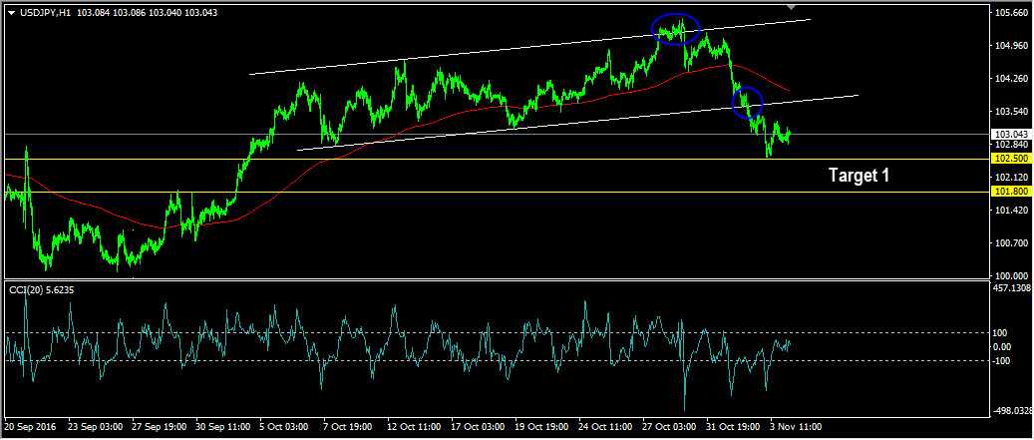Click the USDJPY,H1 symbol title
Image resolution: width=1034 pixels, height=440 pixels.
(x=45, y=13)
